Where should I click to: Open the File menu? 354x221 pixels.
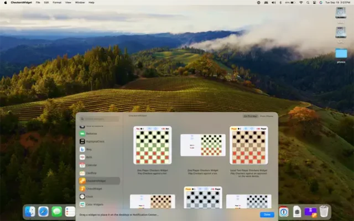(38, 2)
